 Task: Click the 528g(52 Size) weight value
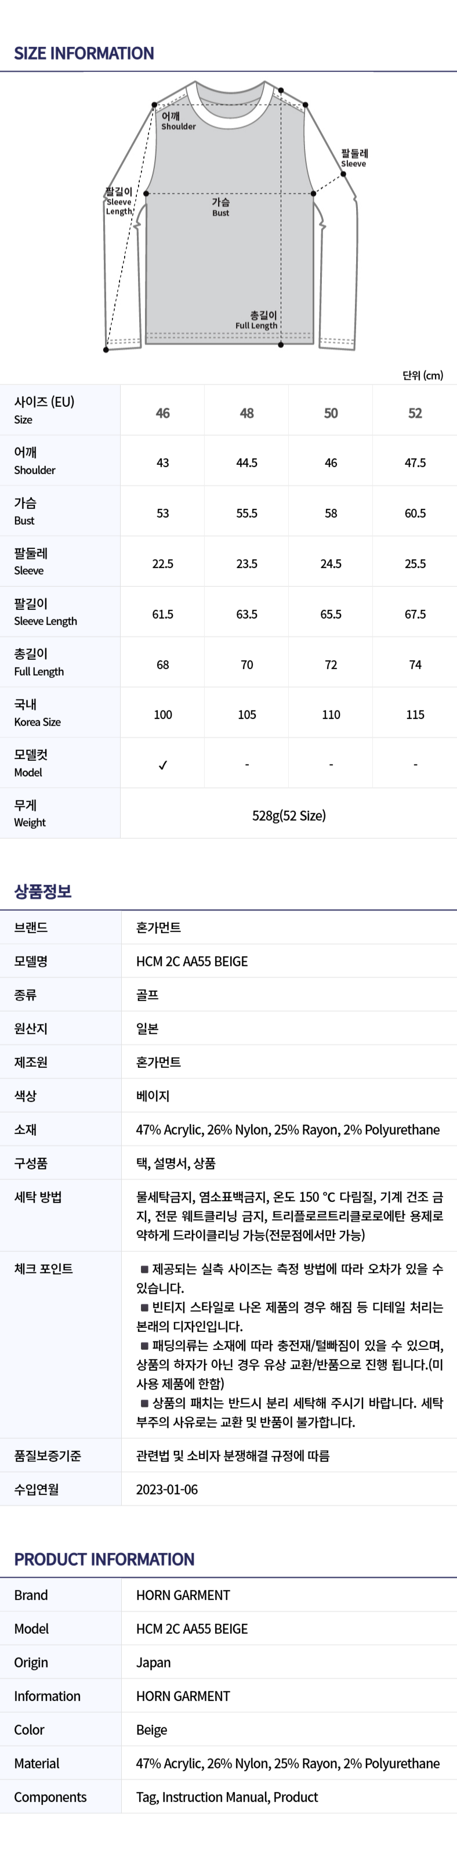point(289,815)
